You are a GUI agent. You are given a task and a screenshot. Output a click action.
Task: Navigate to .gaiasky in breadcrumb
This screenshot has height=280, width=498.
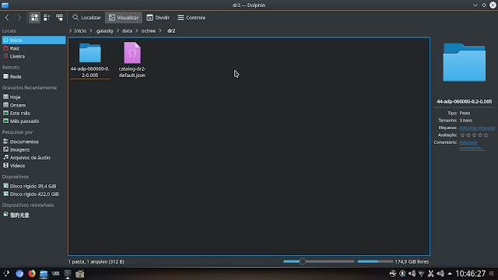point(104,31)
